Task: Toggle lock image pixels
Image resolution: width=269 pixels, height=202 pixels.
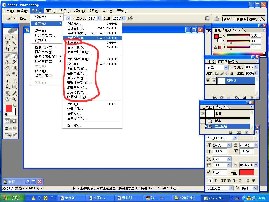Action: 222,74
